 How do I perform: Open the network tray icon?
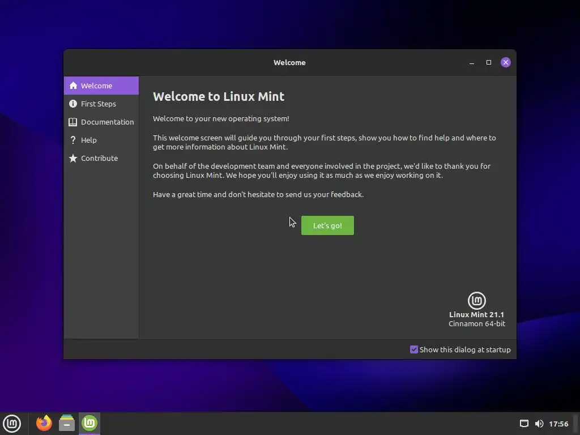524,424
